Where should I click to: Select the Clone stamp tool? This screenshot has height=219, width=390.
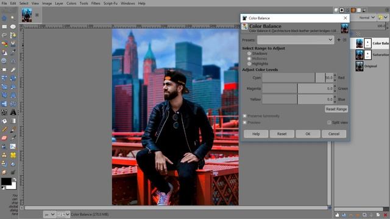pos(4,155)
